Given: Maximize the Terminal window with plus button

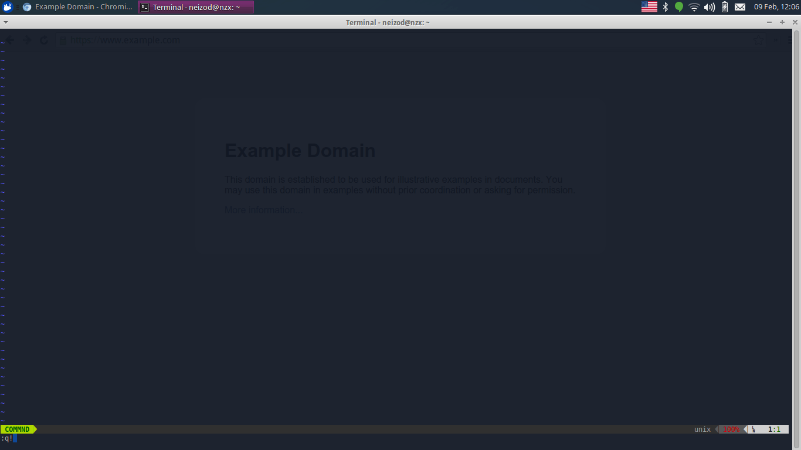Looking at the screenshot, I should (782, 22).
